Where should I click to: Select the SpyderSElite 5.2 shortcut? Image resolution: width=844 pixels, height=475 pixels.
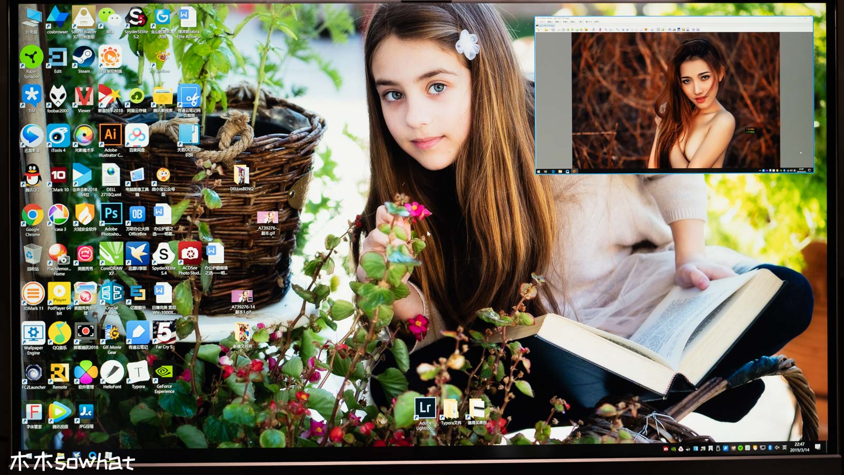click(x=136, y=23)
